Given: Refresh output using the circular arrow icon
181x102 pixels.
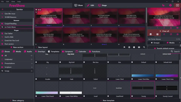Looking at the screenshot, I should [x=164, y=28].
